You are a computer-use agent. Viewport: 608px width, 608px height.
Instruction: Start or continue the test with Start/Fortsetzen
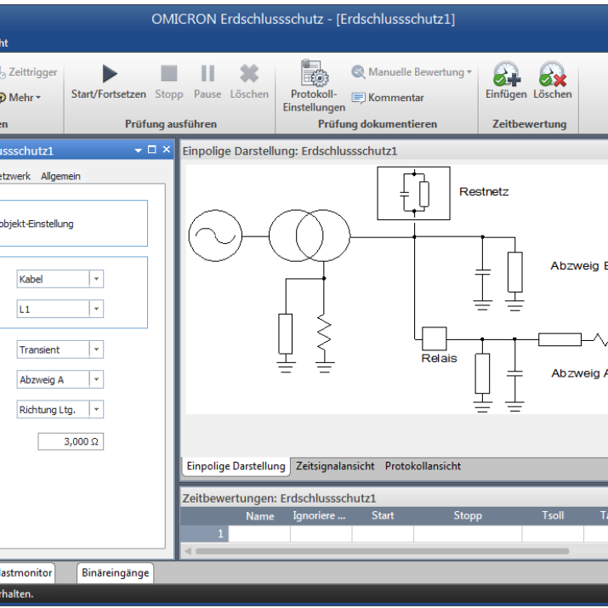click(109, 82)
